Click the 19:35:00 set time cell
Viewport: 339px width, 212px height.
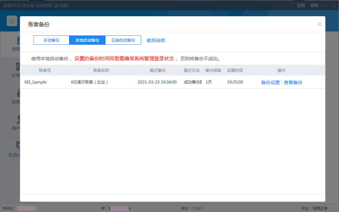(235, 82)
